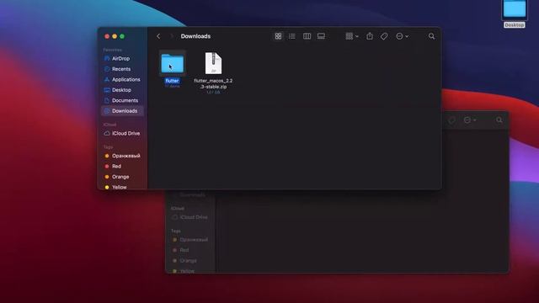This screenshot has height=303, width=539.
Task: Switch to column view
Action: (x=307, y=36)
